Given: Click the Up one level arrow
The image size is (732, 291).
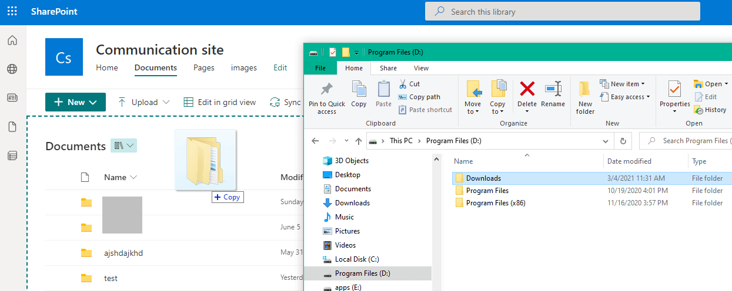Looking at the screenshot, I should [x=359, y=141].
